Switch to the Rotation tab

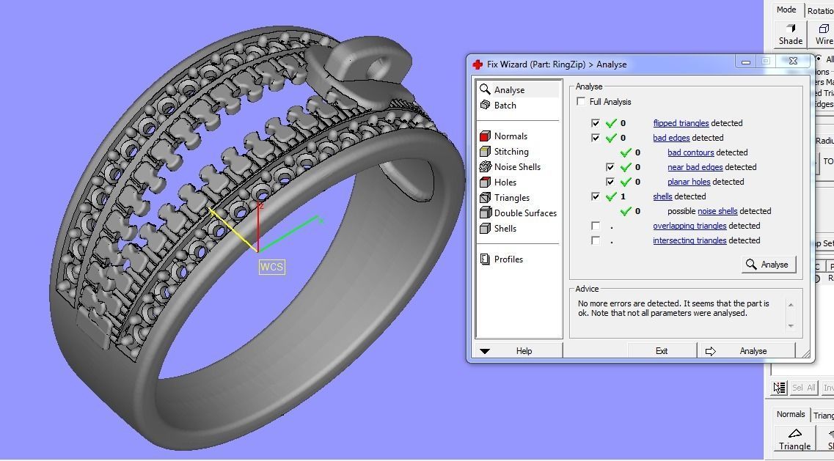(x=819, y=11)
